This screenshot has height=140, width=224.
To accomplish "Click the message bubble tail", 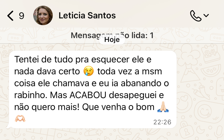I will [x=8, y=126].
